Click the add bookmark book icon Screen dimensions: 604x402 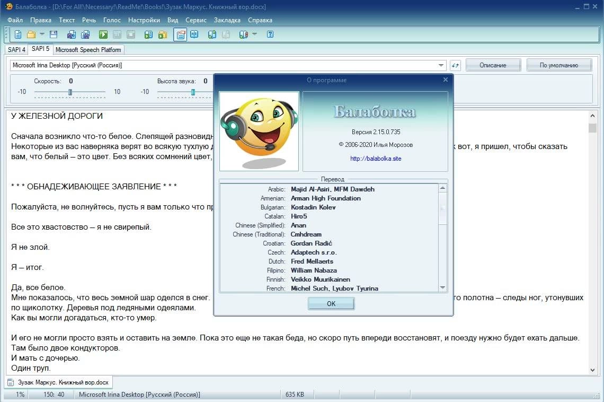point(212,34)
